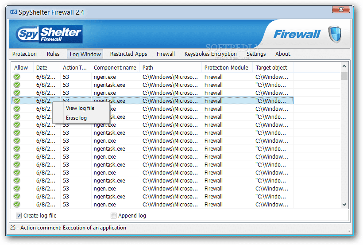Click the SpyShelter Firewall logo in the banner
Image resolution: width=363 pixels, height=245 pixels.
[x=49, y=34]
